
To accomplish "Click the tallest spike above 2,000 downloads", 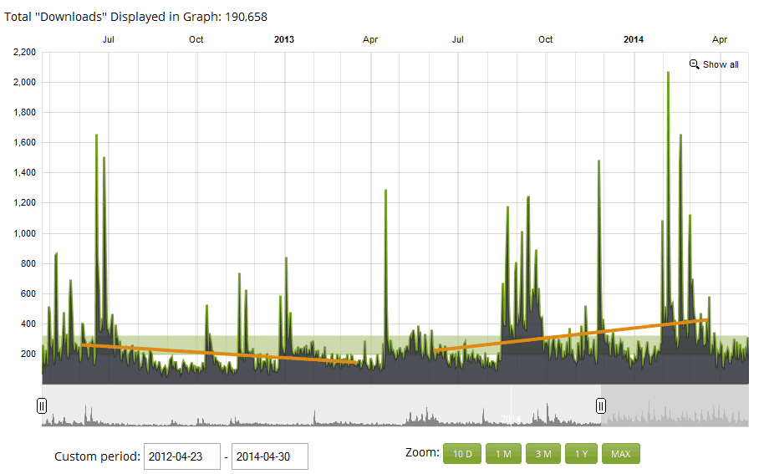I will (x=668, y=75).
